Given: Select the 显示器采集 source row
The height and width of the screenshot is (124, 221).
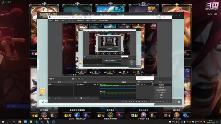Looking at the screenshot, I should [x=86, y=85].
